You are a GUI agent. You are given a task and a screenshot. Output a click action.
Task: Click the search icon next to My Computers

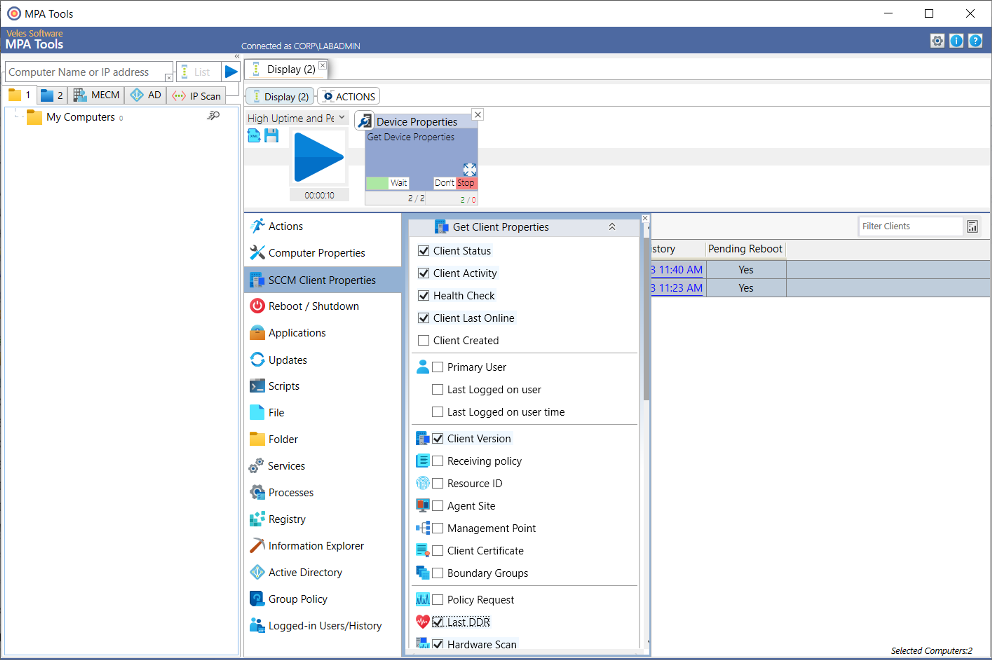213,116
